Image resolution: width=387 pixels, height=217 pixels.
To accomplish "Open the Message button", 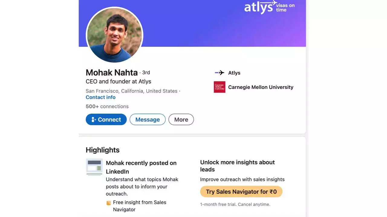I will [148, 119].
